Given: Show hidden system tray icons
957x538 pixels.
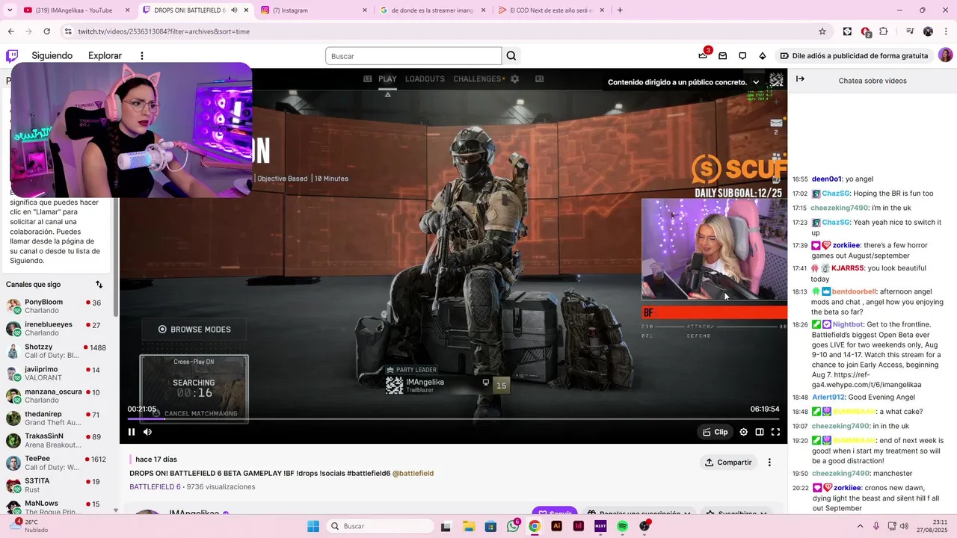Looking at the screenshot, I should (x=860, y=526).
